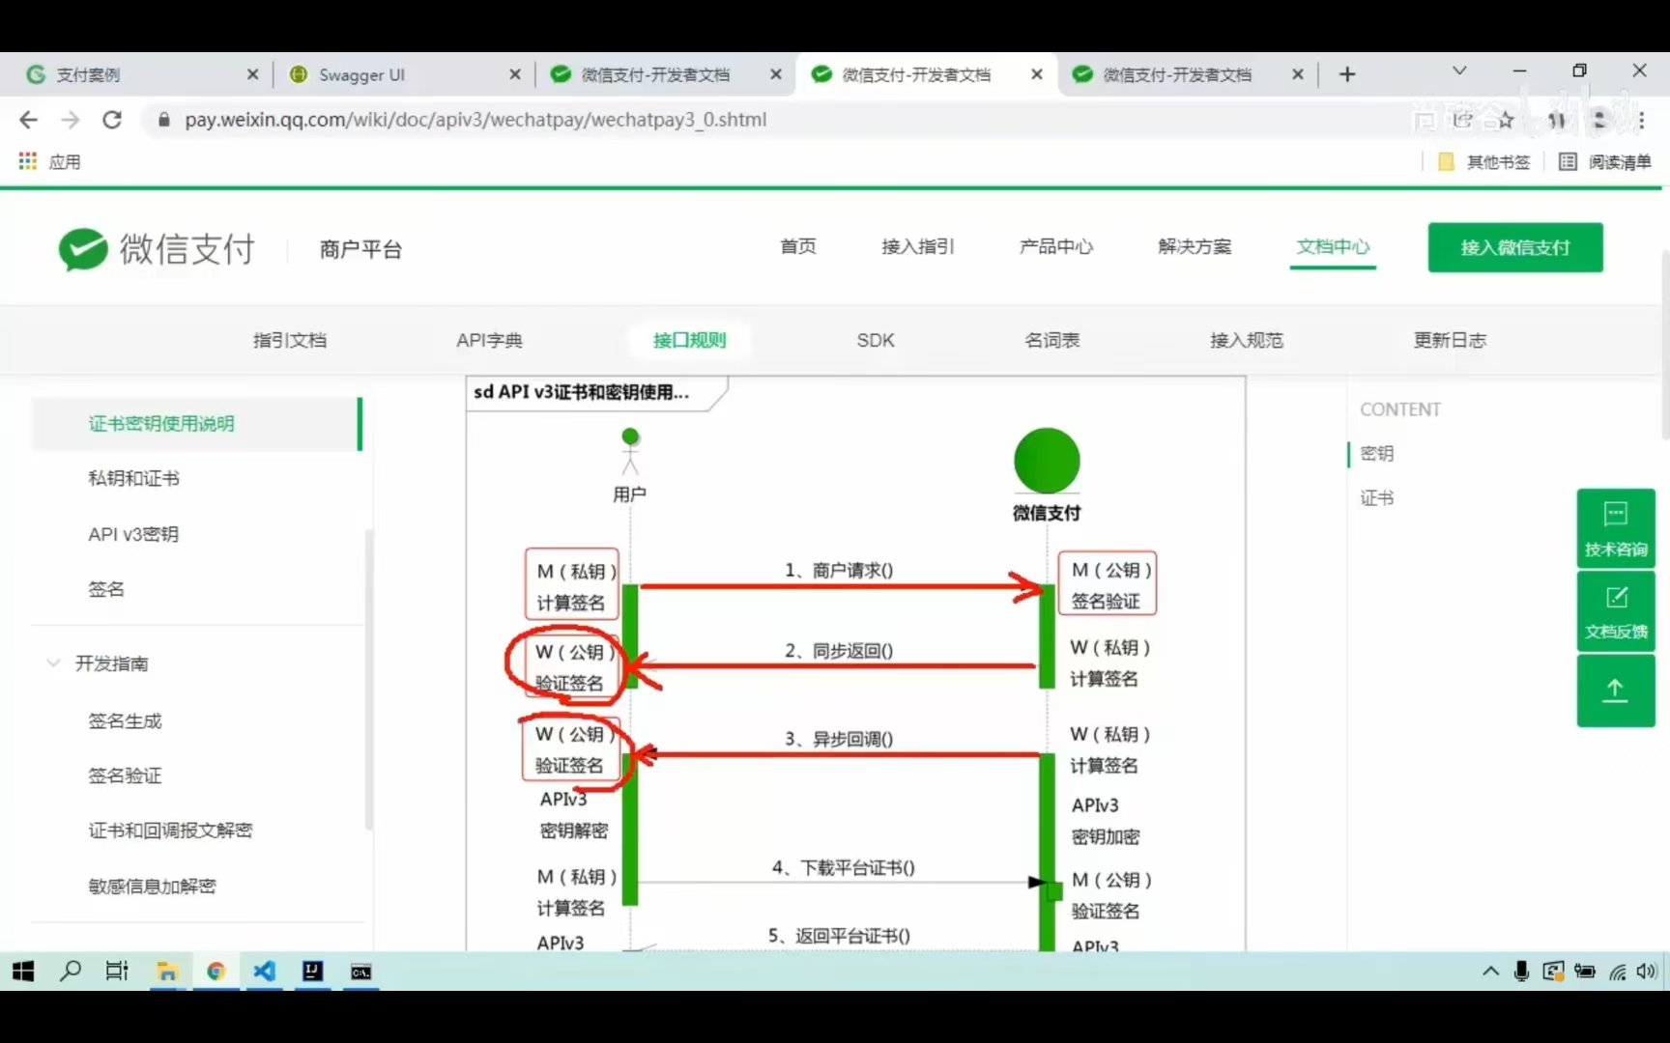
Task: Open Windows taskbar search
Action: (71, 972)
